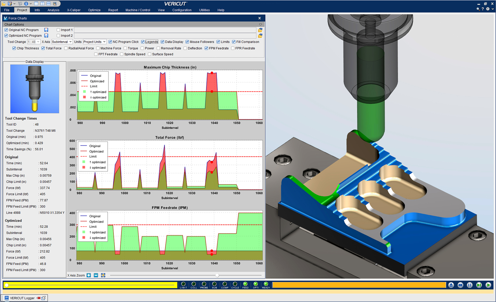Enable the Machine Force checkbox
496x302 pixels.
pos(98,48)
